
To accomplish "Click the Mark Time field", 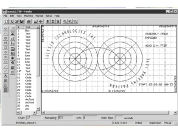I will 119,118.
